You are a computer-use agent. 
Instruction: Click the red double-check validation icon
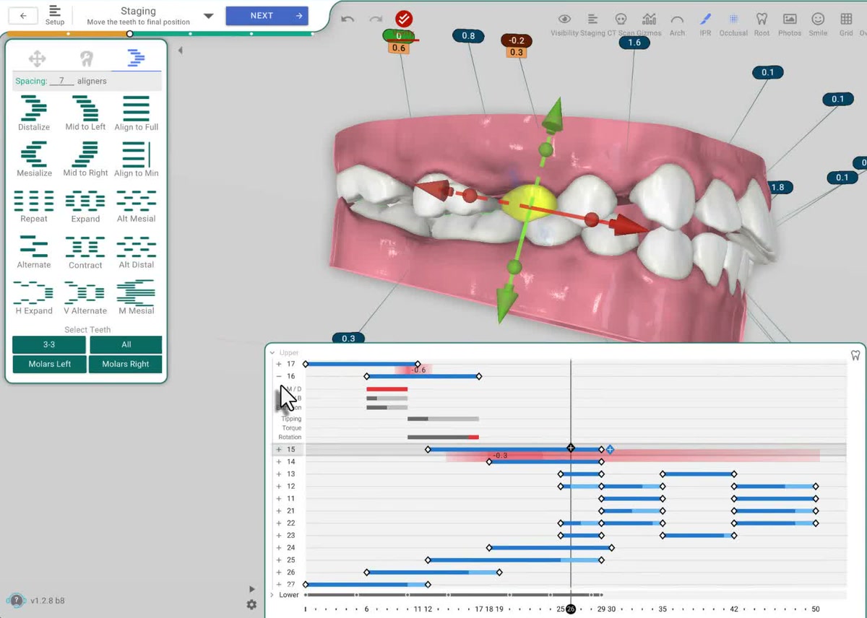tap(404, 19)
